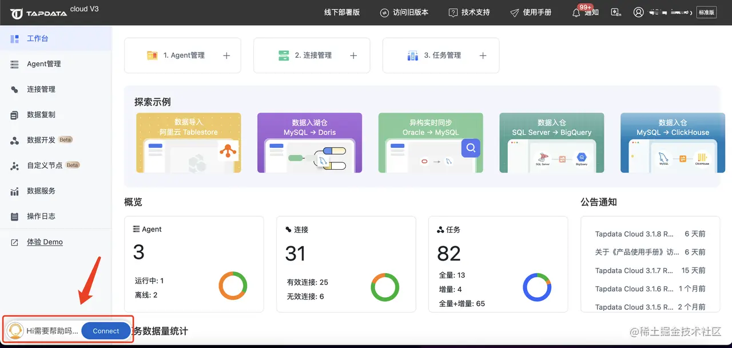732x348 pixels.
Task: Switch language with the En icon
Action: [x=616, y=12]
